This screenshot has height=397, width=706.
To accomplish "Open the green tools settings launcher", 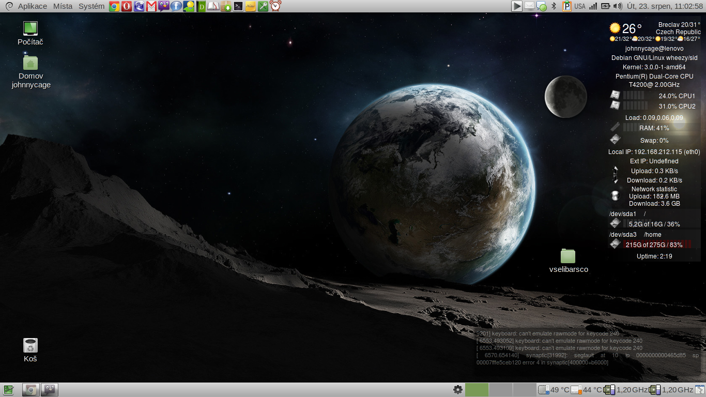I will click(263, 6).
